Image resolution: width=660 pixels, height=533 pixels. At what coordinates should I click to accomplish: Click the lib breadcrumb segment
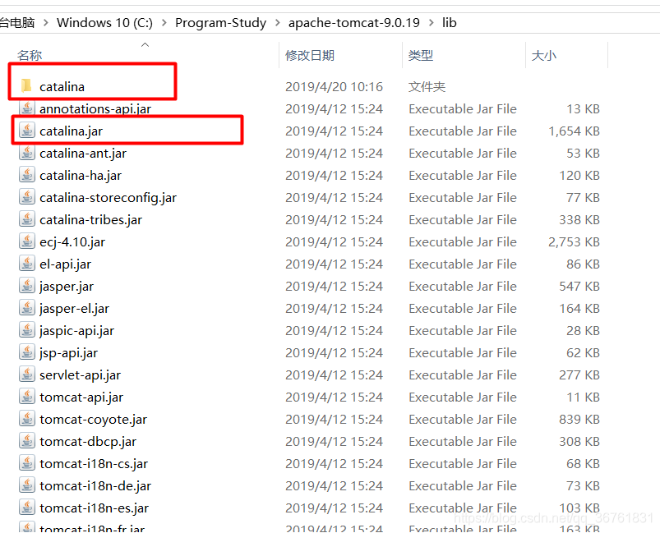coord(449,23)
